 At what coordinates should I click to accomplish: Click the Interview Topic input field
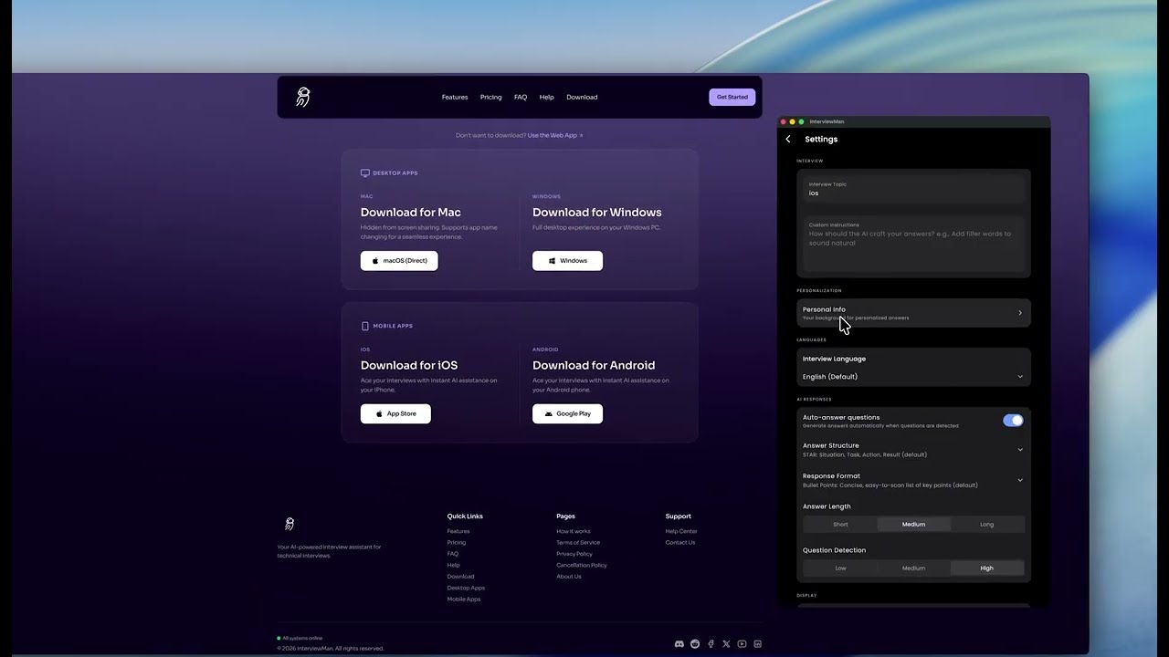click(913, 189)
